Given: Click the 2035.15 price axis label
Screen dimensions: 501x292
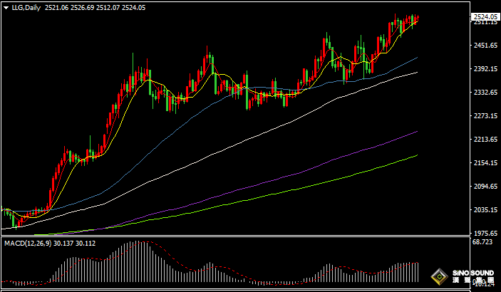Looking at the screenshot, I should click(x=485, y=210).
